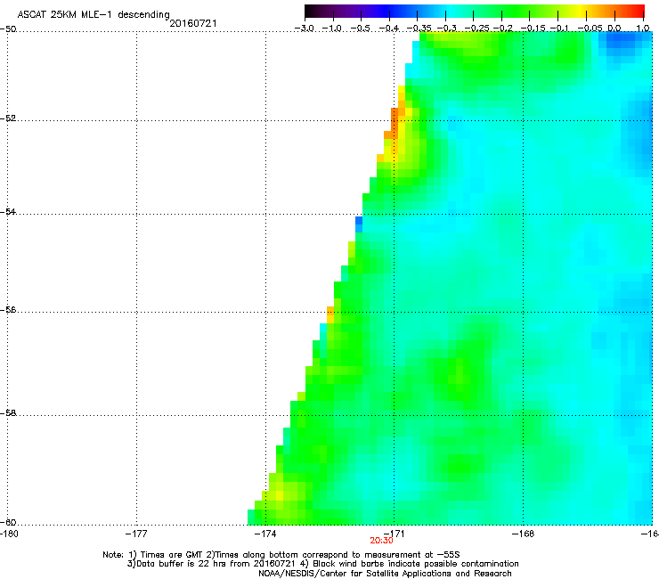Click the longitude label -180
This screenshot has height=579, width=659.
point(8,534)
